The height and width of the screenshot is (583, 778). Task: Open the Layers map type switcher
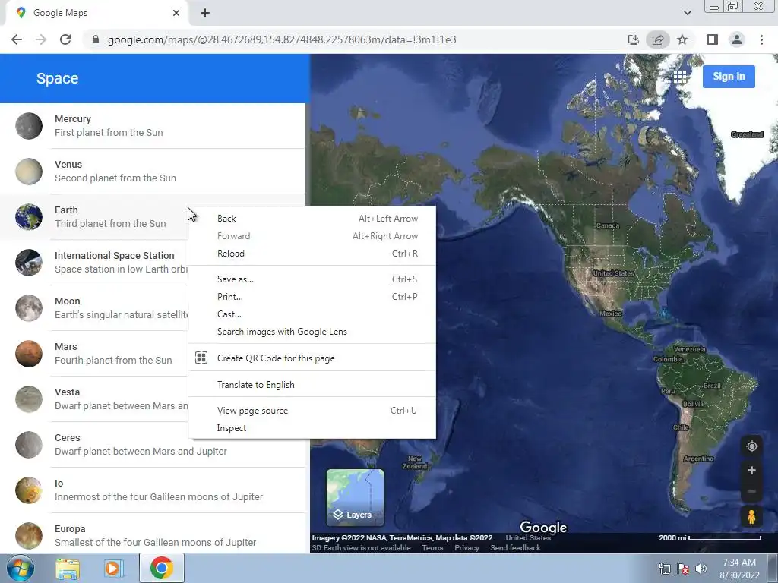click(x=356, y=497)
